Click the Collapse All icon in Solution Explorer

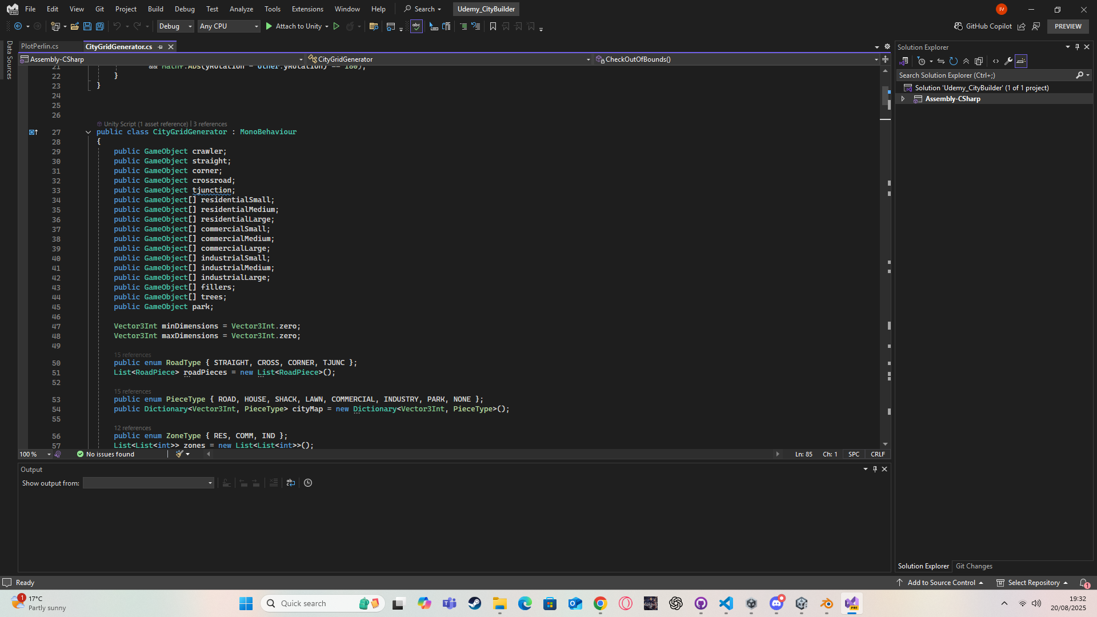tap(966, 61)
